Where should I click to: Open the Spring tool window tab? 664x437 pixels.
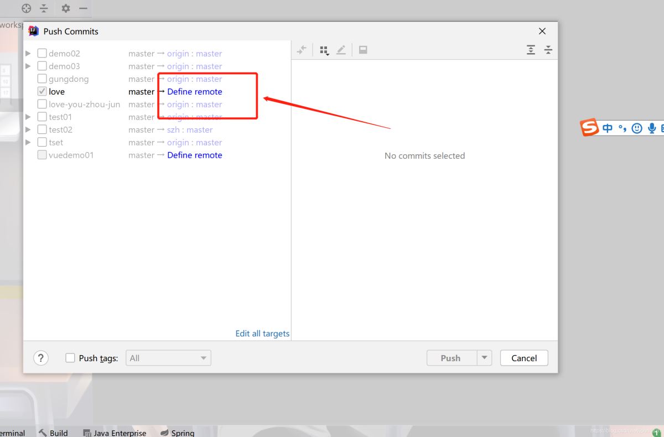point(178,433)
